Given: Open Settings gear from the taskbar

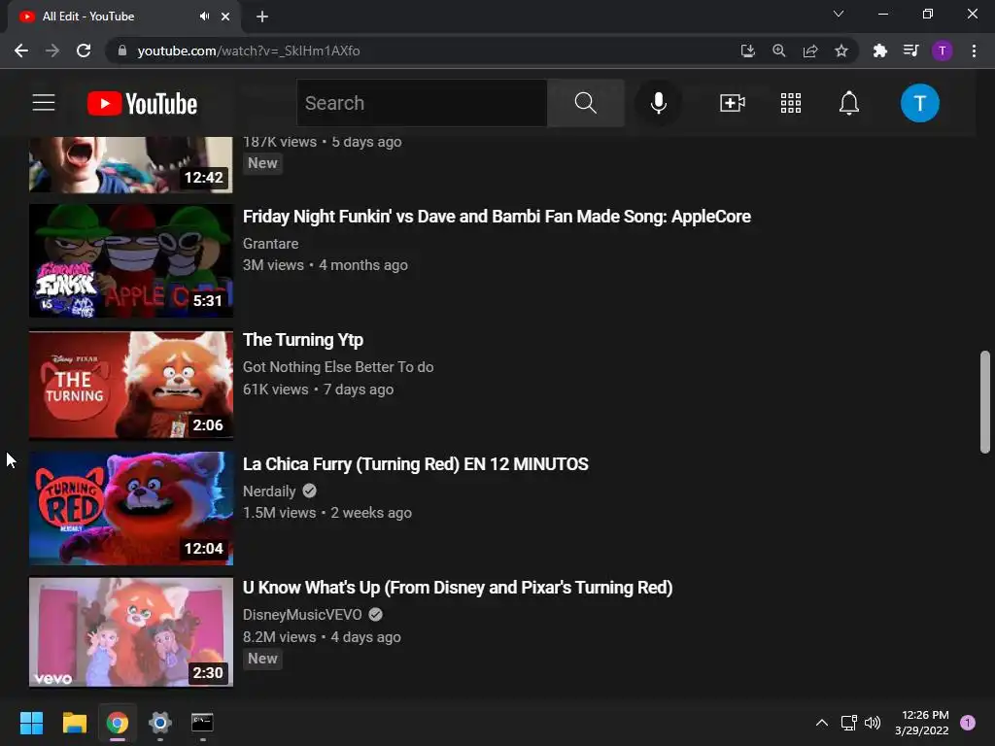Looking at the screenshot, I should pos(160,723).
